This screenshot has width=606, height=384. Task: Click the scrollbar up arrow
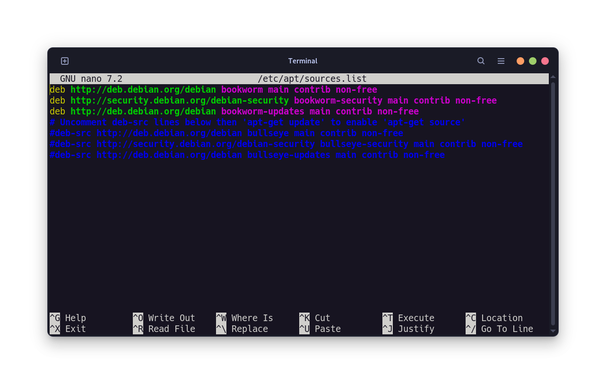[553, 76]
